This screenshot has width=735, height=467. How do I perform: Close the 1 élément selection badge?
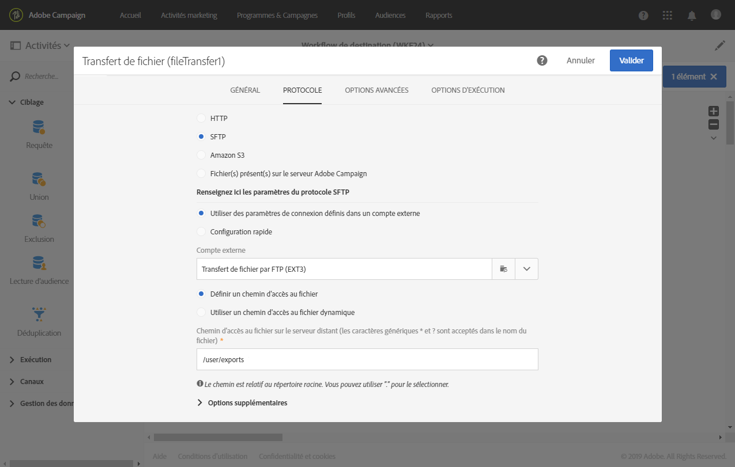tap(714, 77)
